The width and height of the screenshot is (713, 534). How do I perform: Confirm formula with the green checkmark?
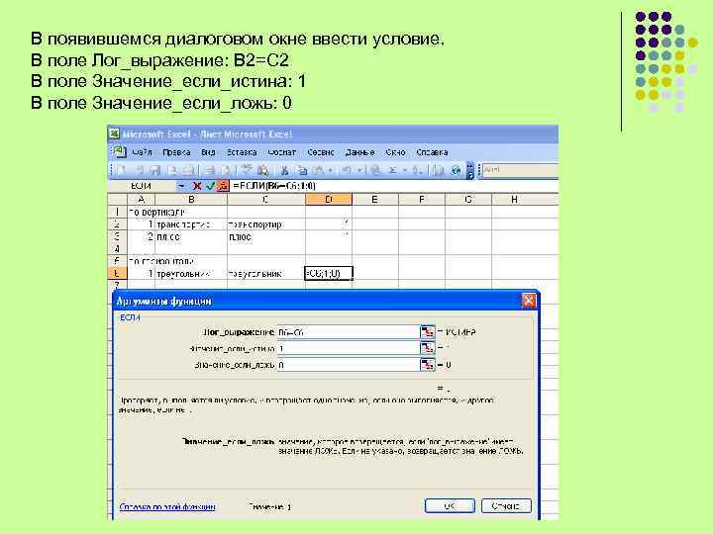(x=210, y=186)
